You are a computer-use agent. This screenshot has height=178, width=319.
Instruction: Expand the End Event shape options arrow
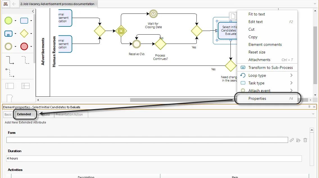[31, 46]
